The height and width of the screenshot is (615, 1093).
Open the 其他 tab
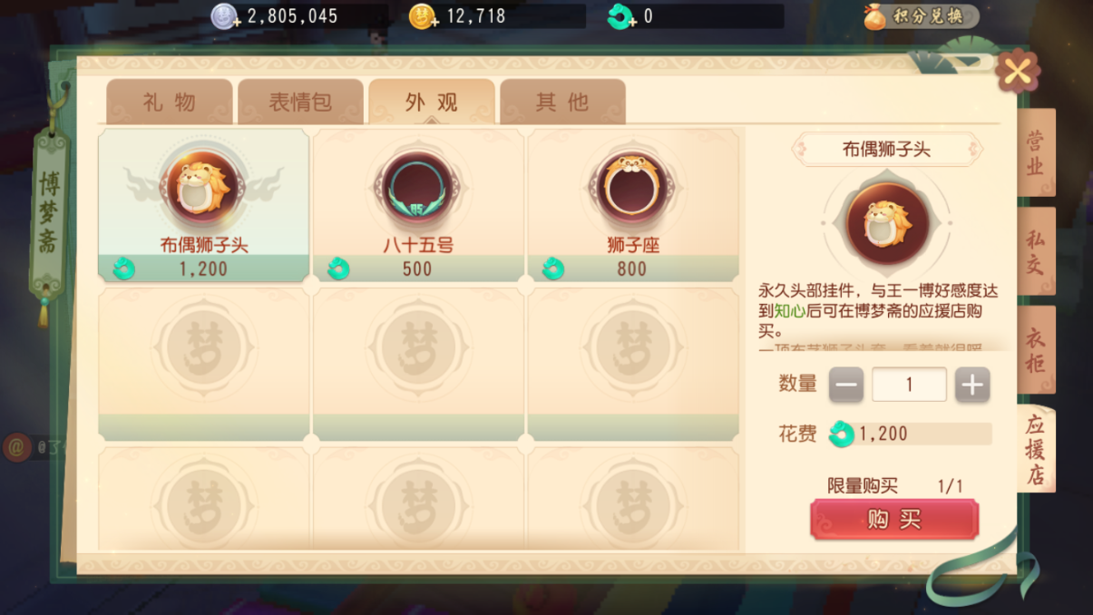click(562, 102)
